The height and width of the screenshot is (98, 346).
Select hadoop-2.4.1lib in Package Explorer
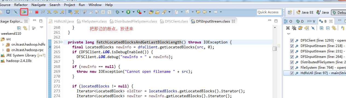tap(16, 61)
